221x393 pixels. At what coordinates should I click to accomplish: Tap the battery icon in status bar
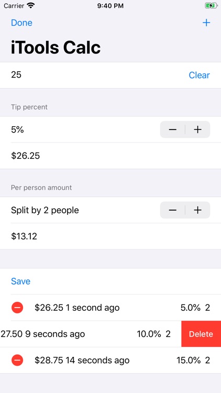click(211, 6)
